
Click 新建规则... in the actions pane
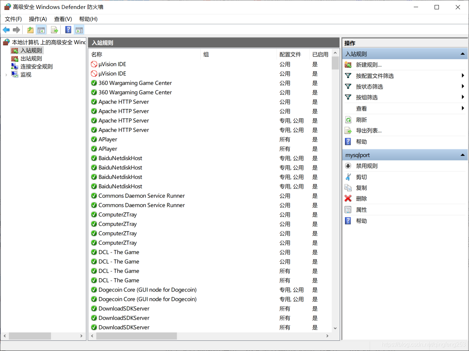click(x=369, y=65)
